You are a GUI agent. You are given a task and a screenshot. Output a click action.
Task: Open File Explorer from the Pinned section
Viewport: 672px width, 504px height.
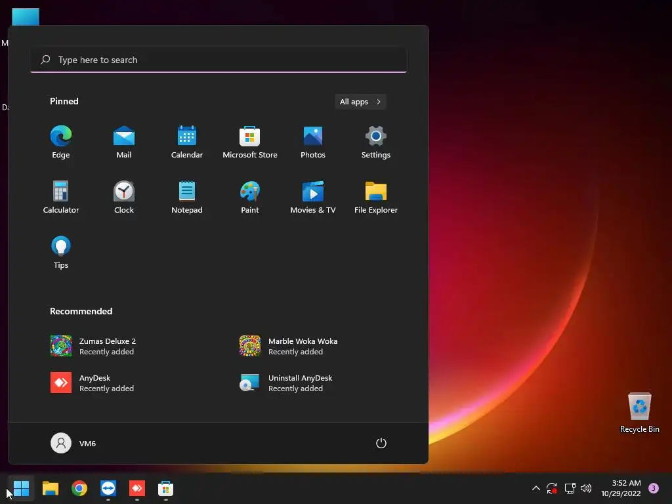(x=376, y=197)
